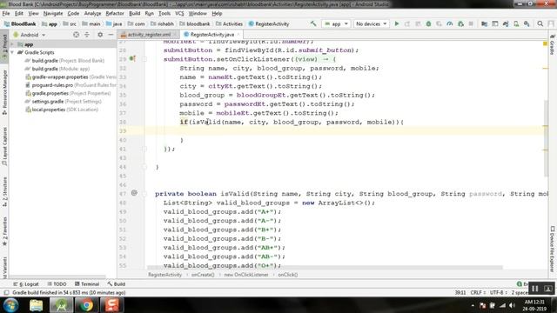Click the gutter icon on line 47
This screenshot has height=313, width=557.
point(134,193)
